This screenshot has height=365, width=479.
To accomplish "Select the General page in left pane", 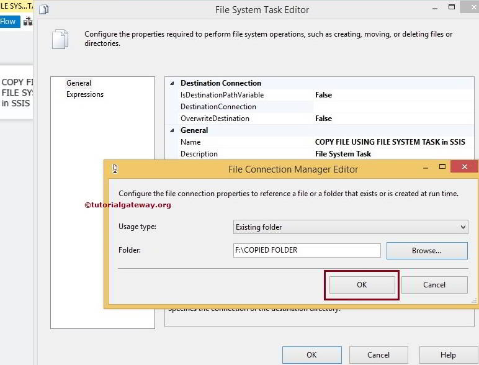I will (x=79, y=83).
